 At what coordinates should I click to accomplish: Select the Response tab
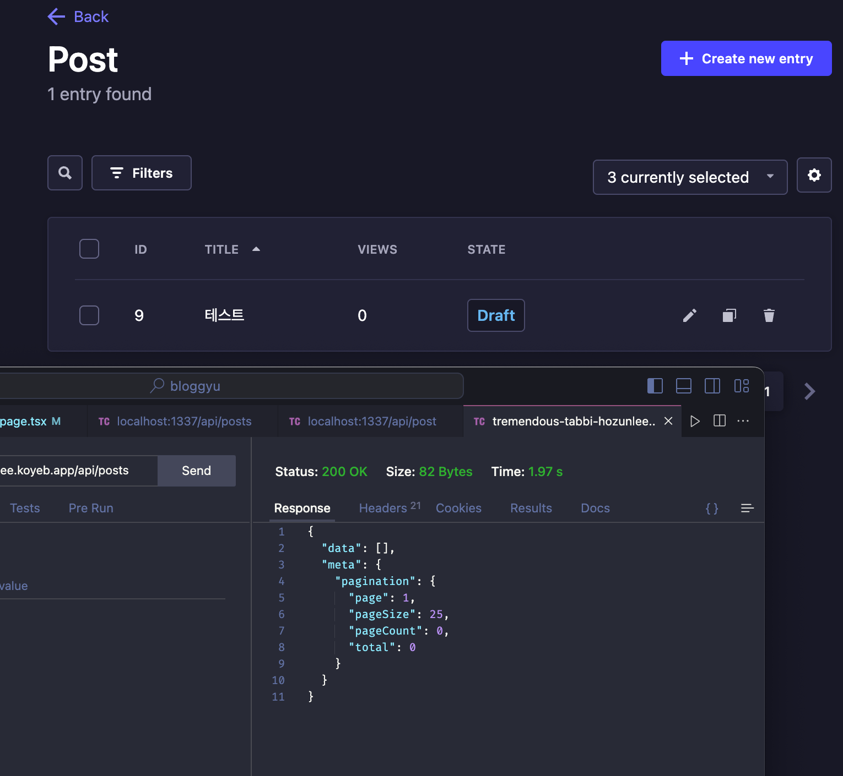302,508
